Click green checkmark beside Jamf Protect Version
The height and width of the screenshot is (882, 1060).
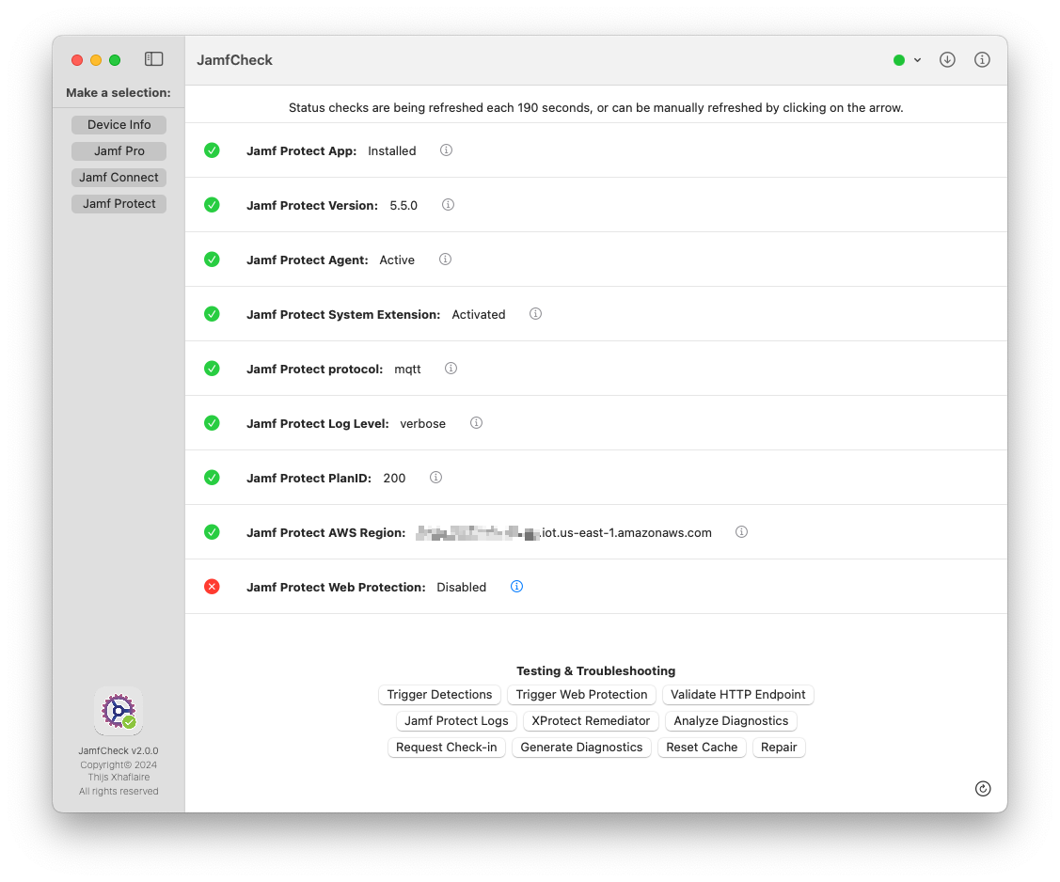click(212, 205)
